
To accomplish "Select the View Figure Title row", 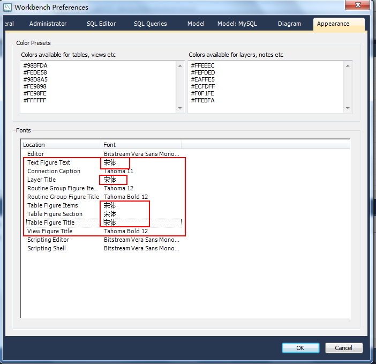I will click(103, 231).
